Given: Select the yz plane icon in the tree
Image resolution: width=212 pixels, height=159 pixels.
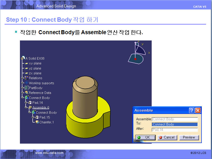Looking at the screenshot, I should click(26, 68).
